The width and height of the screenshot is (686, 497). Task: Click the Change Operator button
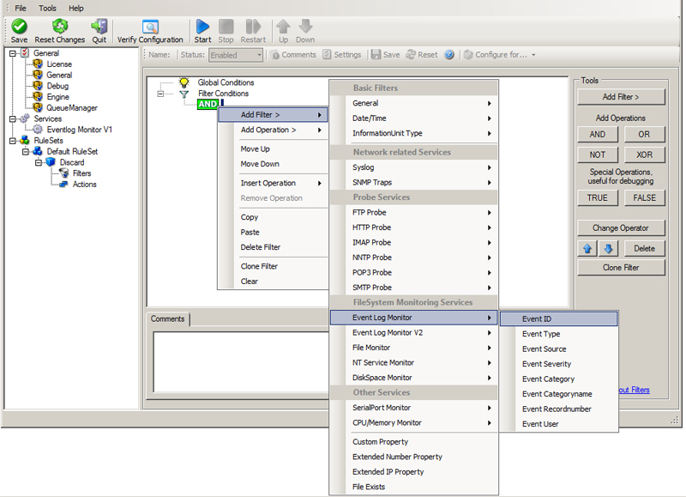coord(621,228)
